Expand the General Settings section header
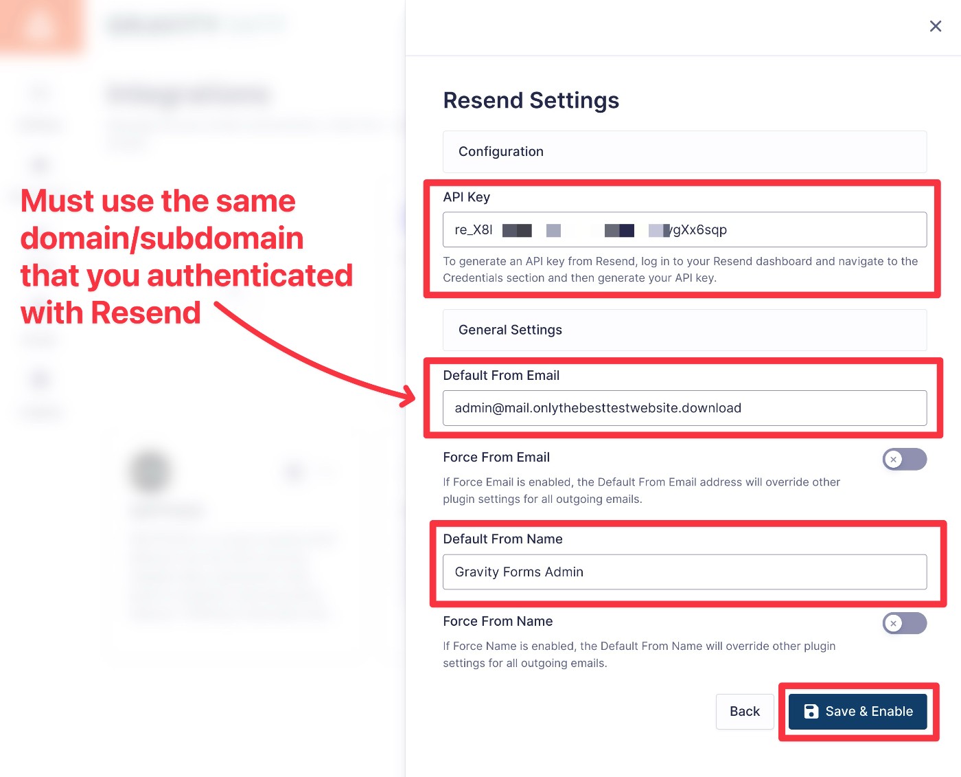961x777 pixels. point(684,330)
